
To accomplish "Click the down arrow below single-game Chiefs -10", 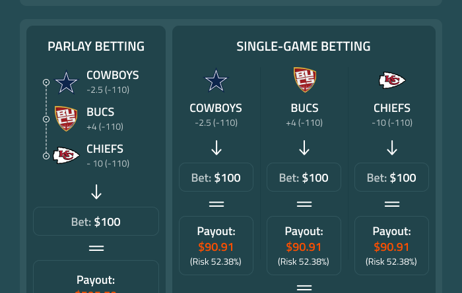I will 392,147.
